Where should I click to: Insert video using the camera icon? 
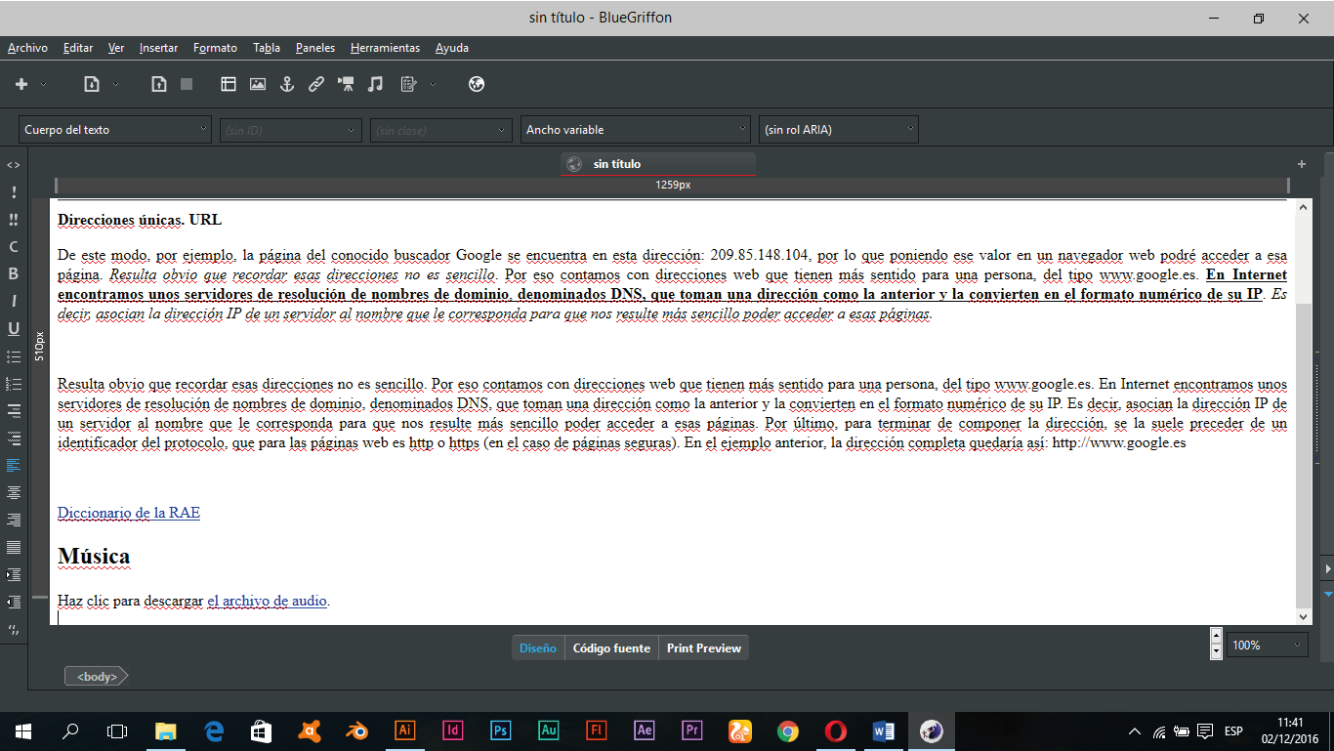[346, 84]
